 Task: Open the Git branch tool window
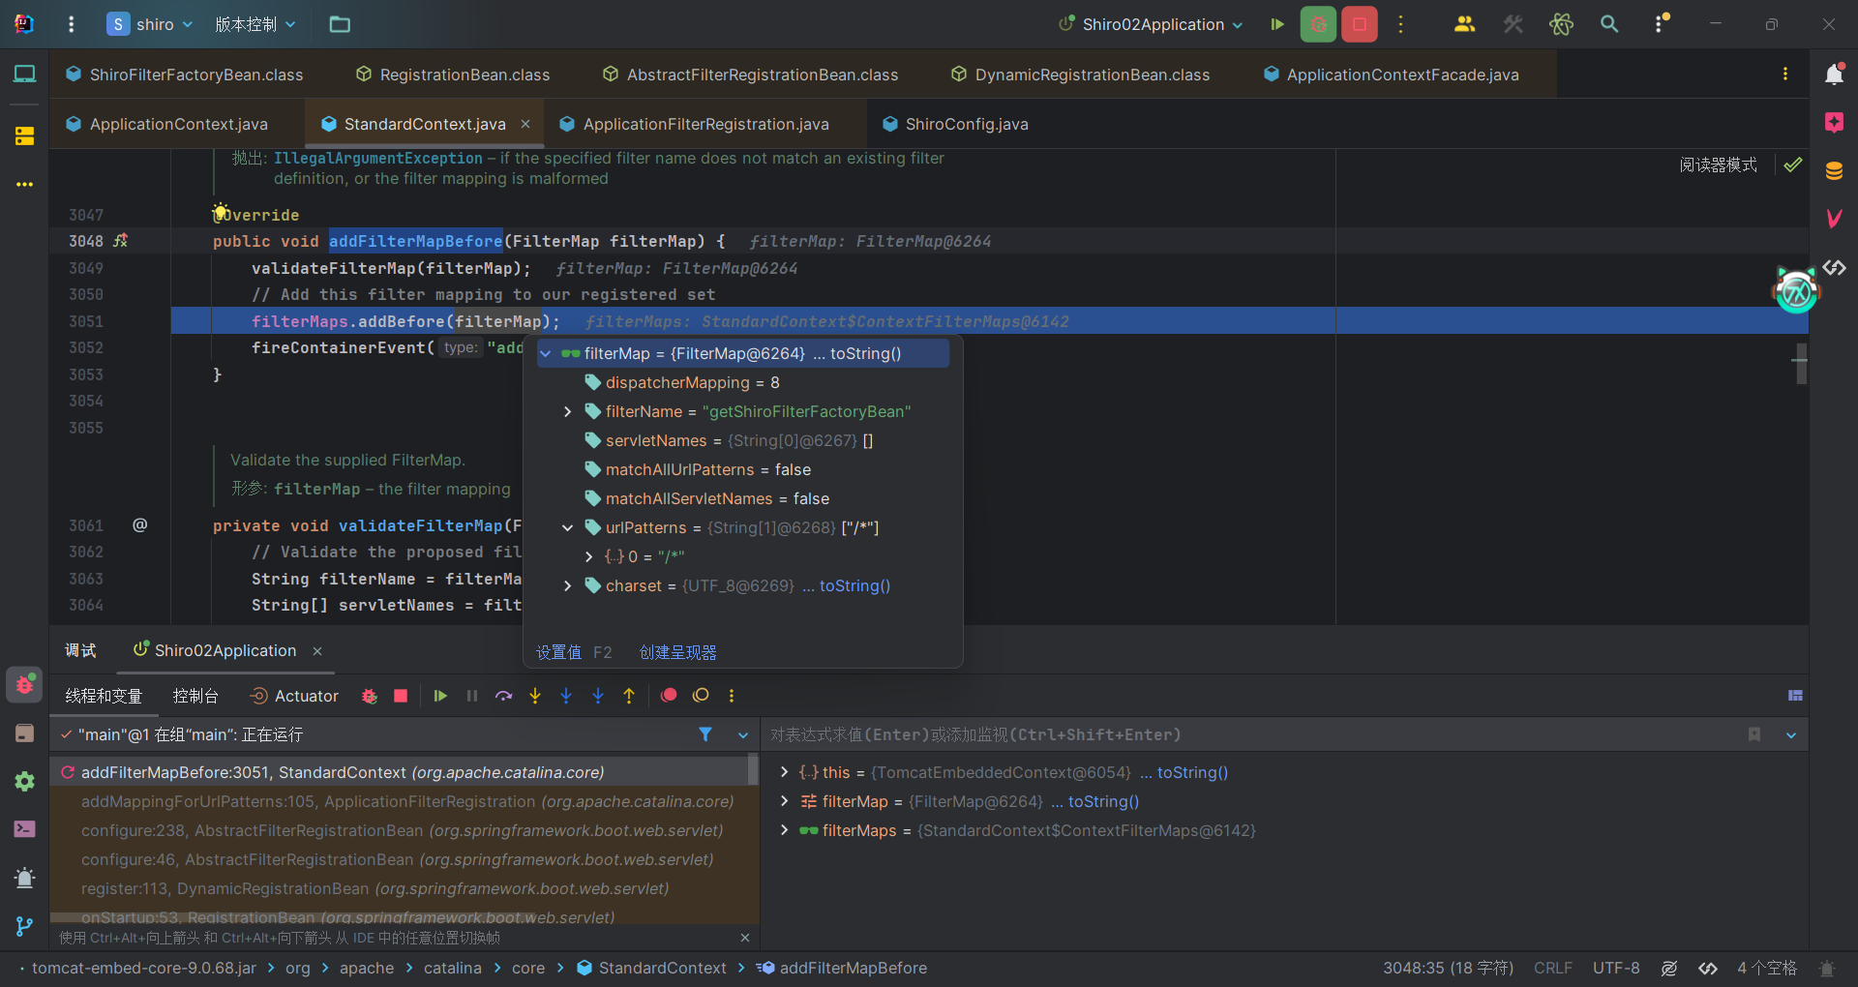point(24,926)
